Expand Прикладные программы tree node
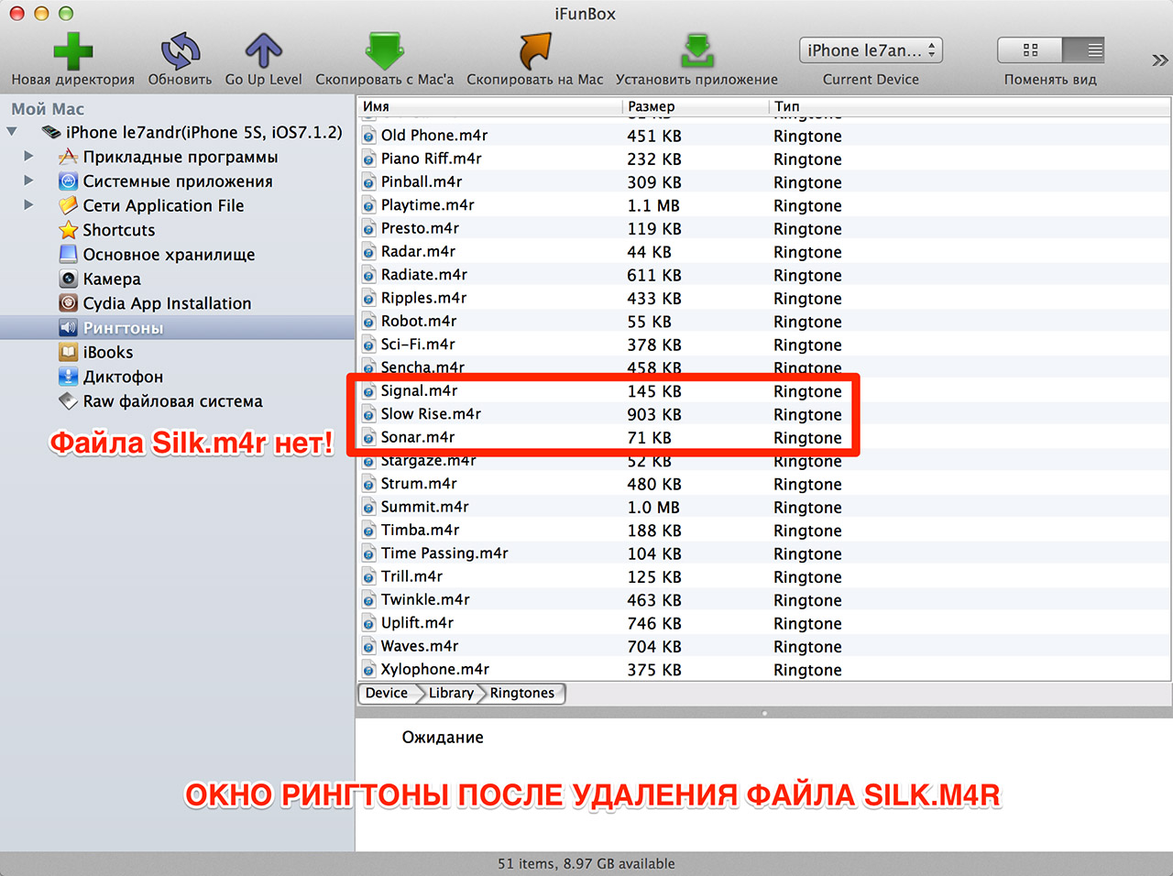The image size is (1173, 876). [28, 157]
